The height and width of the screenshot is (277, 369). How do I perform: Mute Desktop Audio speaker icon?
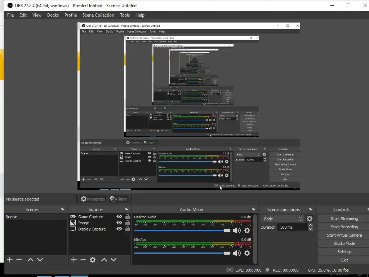(236, 230)
